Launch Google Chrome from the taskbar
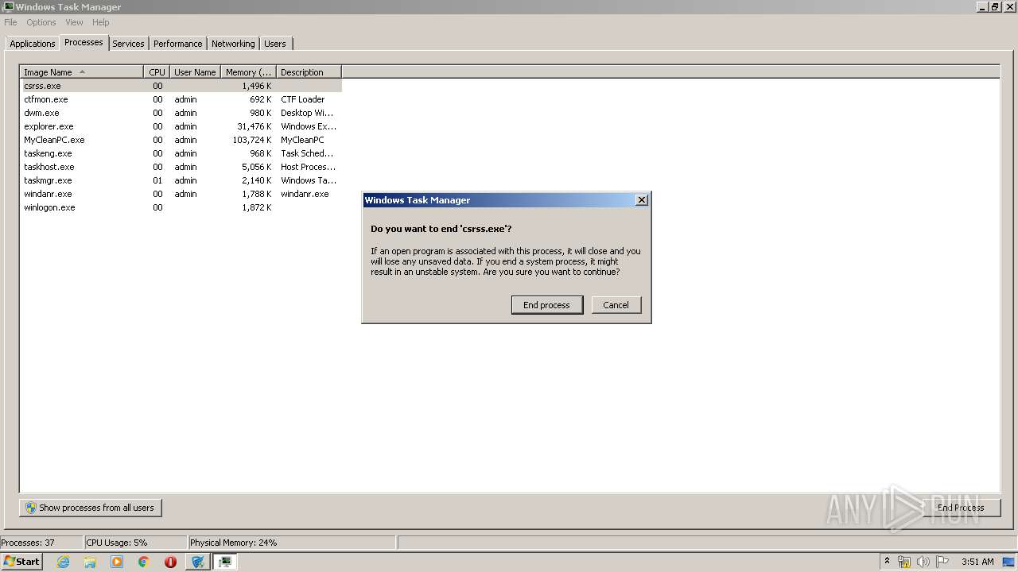Screen dimensions: 1018x572 tap(144, 562)
